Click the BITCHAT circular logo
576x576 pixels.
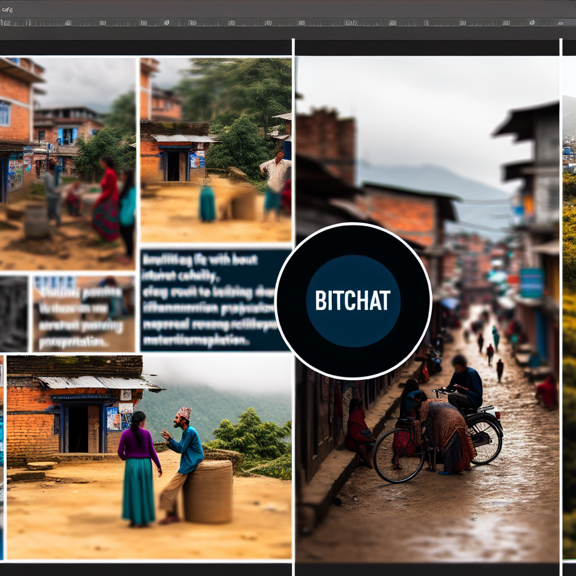click(353, 300)
